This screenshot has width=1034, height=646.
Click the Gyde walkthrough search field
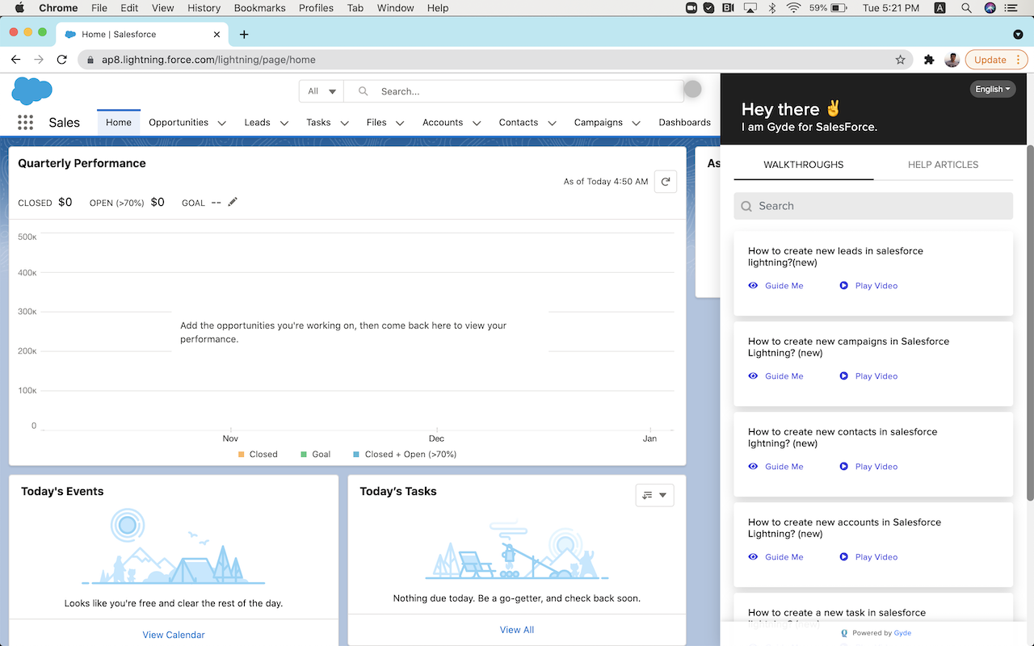pyautogui.click(x=873, y=206)
